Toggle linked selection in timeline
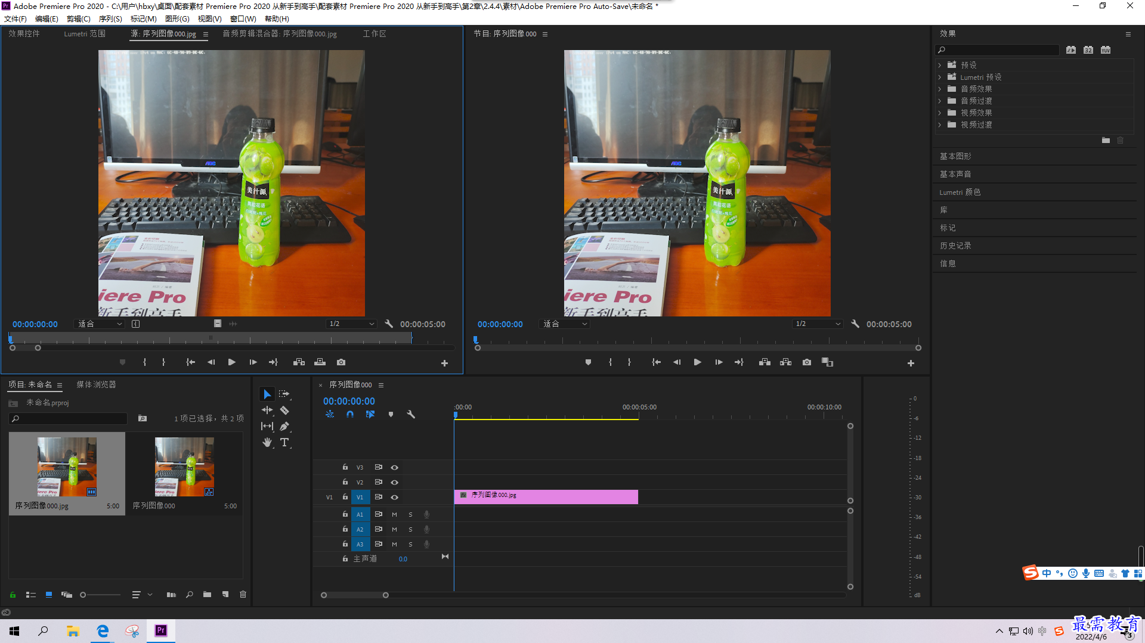The height and width of the screenshot is (643, 1145). pos(370,414)
